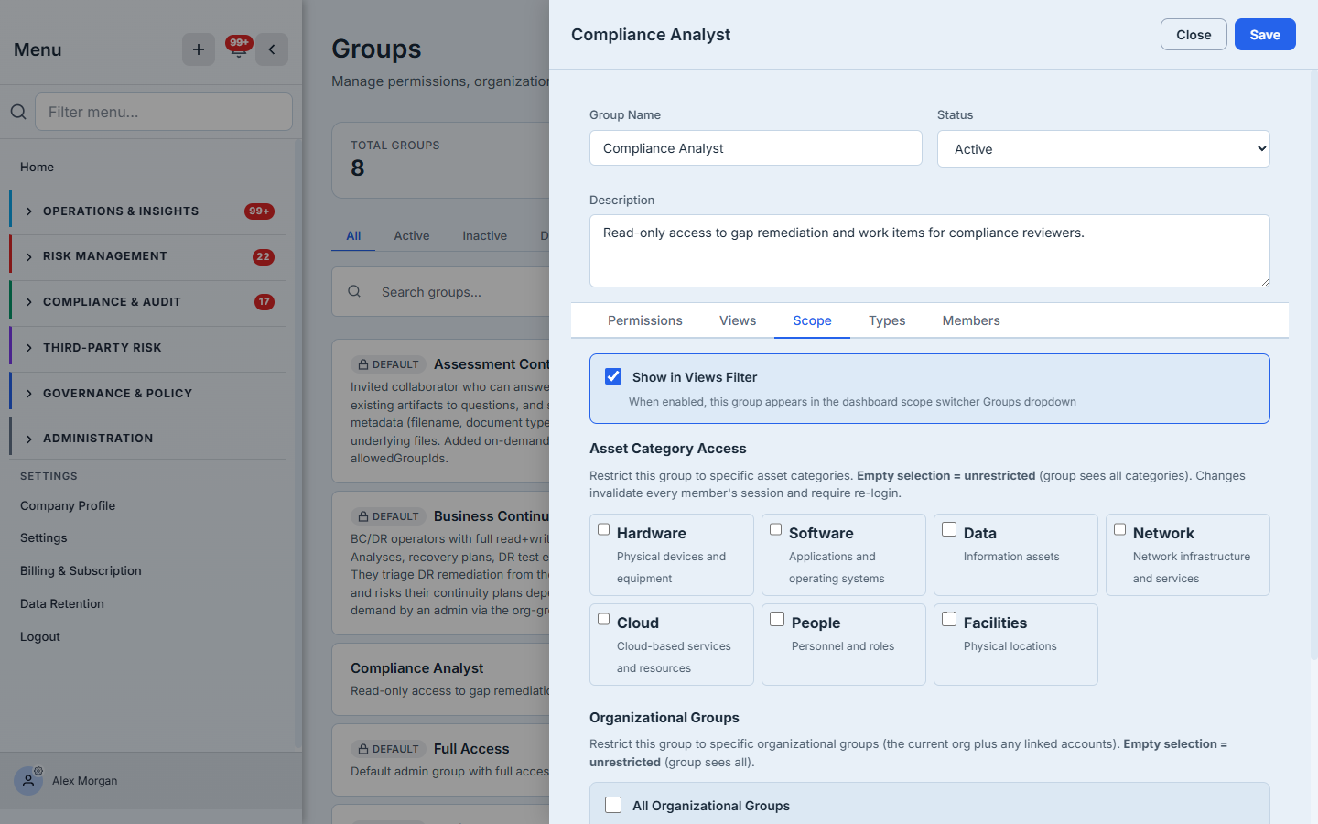Check the Cloud asset category
The image size is (1318, 824).
tap(604, 619)
